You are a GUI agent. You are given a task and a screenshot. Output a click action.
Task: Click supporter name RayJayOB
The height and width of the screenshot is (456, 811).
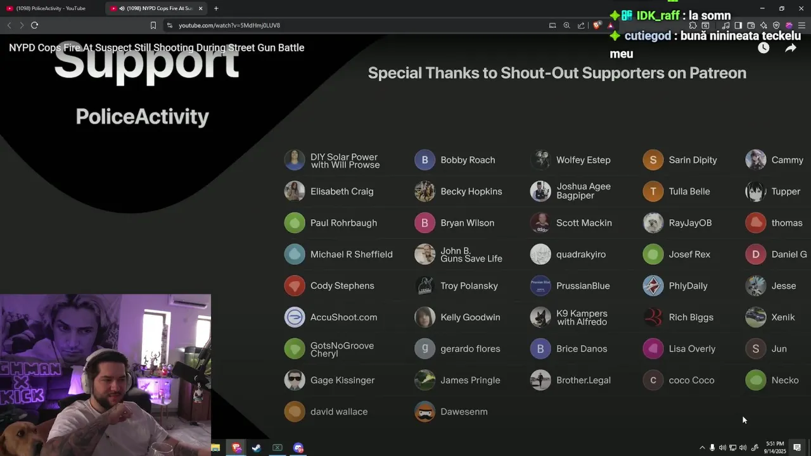tap(690, 223)
